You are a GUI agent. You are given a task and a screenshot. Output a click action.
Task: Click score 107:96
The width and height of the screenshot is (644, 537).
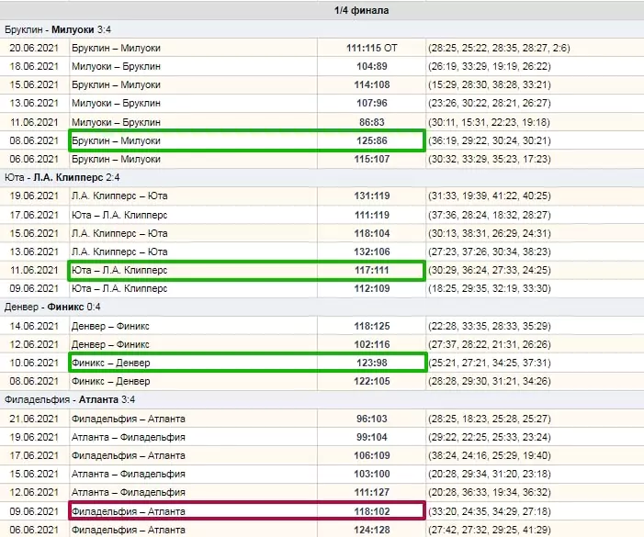[372, 103]
